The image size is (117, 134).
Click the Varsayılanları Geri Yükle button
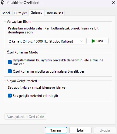[25, 117]
